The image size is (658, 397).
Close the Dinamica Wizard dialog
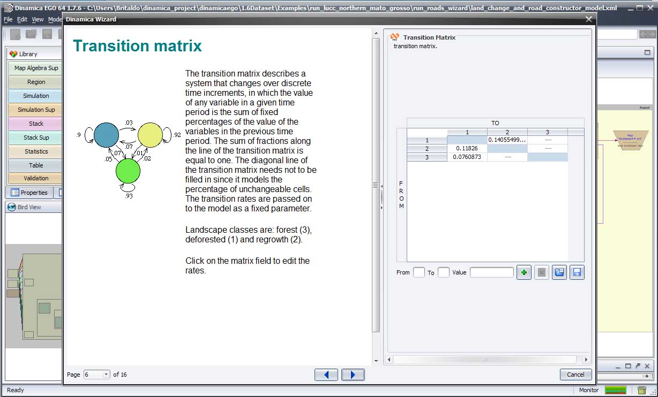point(589,19)
